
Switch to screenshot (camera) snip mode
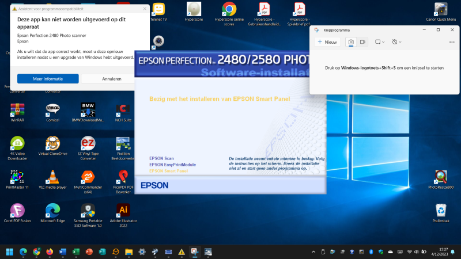(350, 42)
